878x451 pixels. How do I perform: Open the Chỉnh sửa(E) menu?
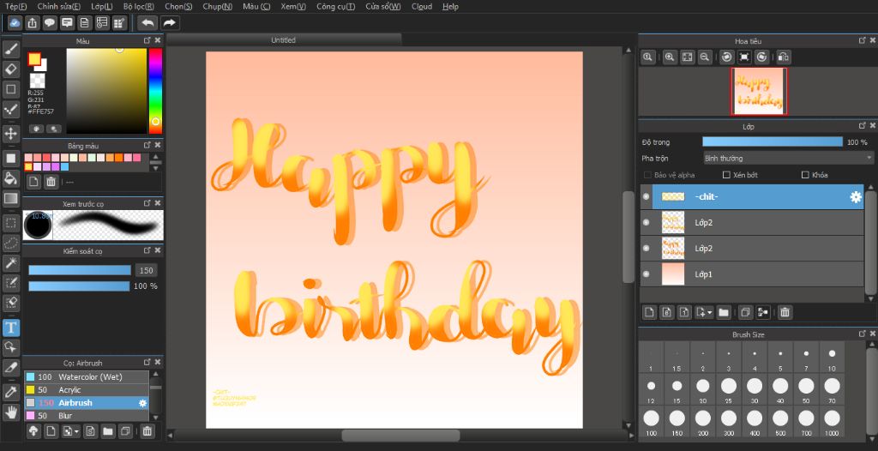[59, 7]
